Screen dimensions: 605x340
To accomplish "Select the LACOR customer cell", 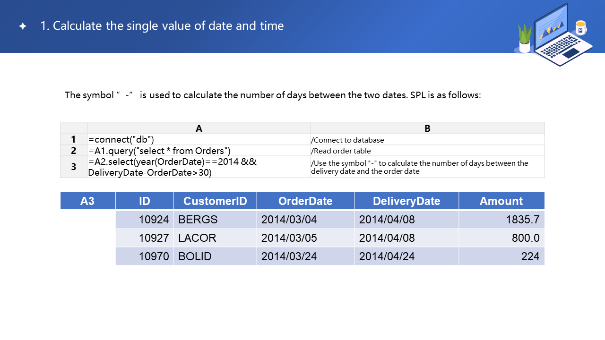I will point(215,238).
